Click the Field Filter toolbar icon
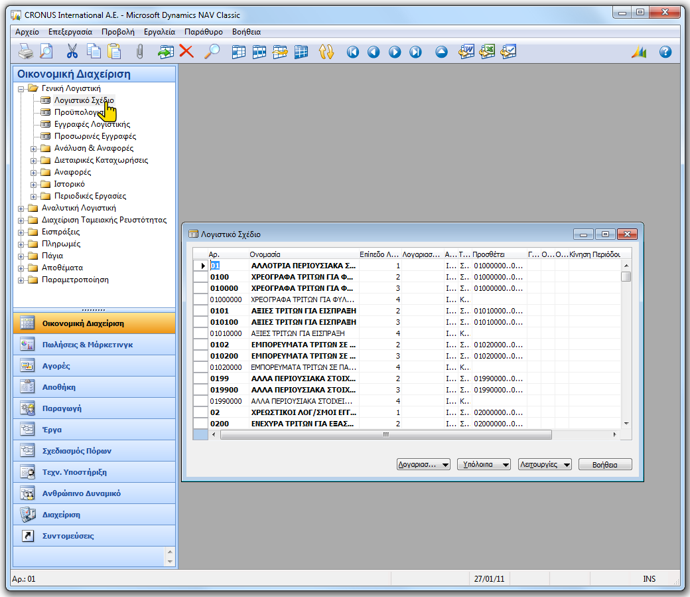The width and height of the screenshot is (690, 597). (x=238, y=52)
